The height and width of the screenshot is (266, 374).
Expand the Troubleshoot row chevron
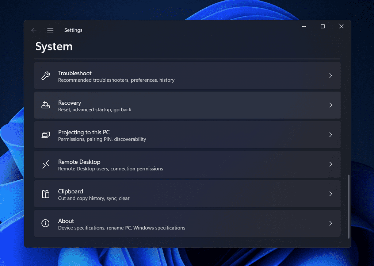tap(331, 76)
